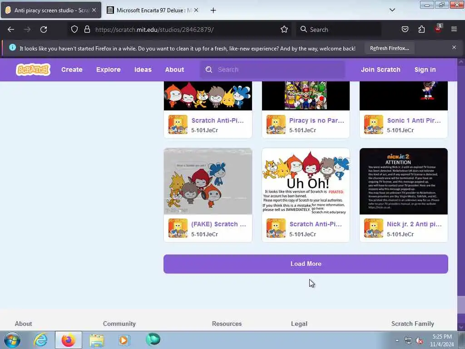
Task: Close the Microsoft Encarta 97 Deluxe tab
Action: (196, 10)
